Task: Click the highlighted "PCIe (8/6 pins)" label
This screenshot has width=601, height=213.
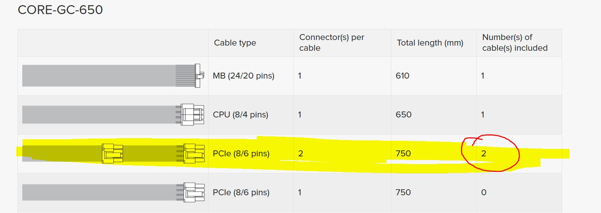Action: 241,154
